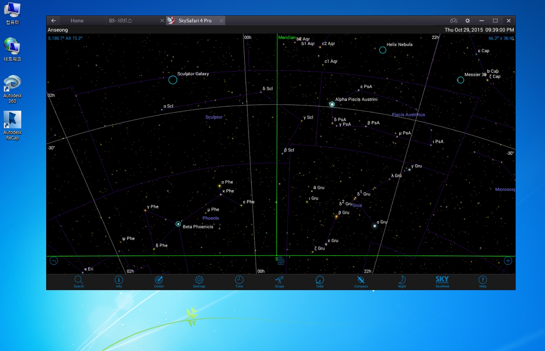
Task: Toggle Night vision mode
Action: (x=402, y=281)
